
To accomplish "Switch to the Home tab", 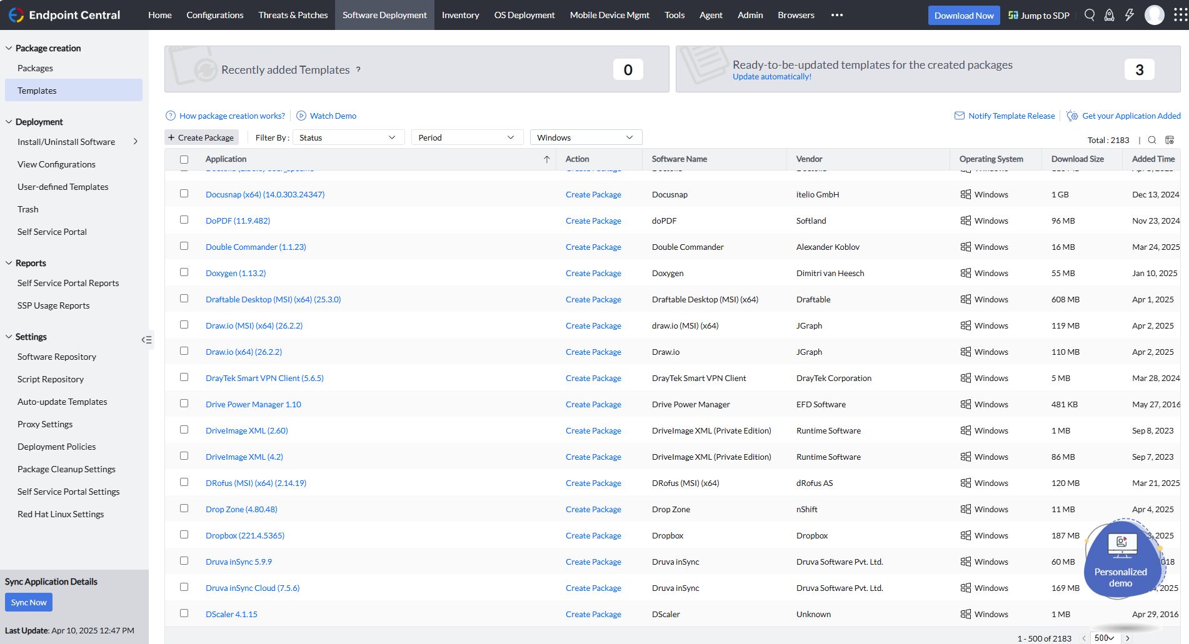I will click(x=160, y=15).
